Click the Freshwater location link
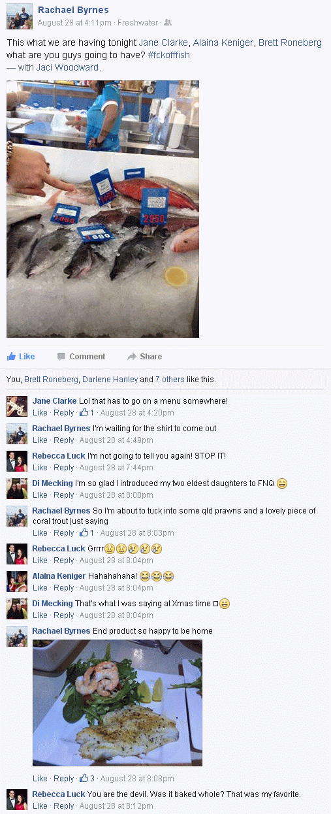Screen dimensions: 331x814 pyautogui.click(x=138, y=22)
